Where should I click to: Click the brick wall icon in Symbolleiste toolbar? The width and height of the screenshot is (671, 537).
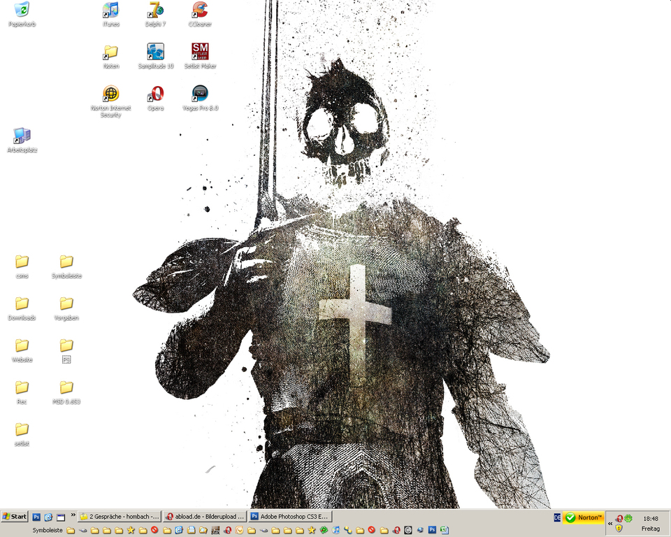(215, 530)
